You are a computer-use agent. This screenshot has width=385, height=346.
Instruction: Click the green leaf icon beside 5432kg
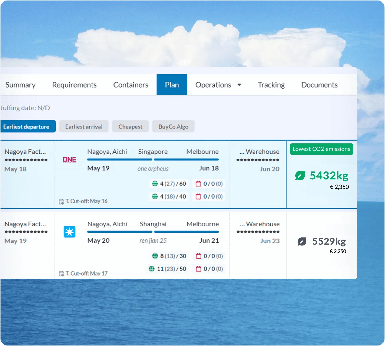coord(300,176)
